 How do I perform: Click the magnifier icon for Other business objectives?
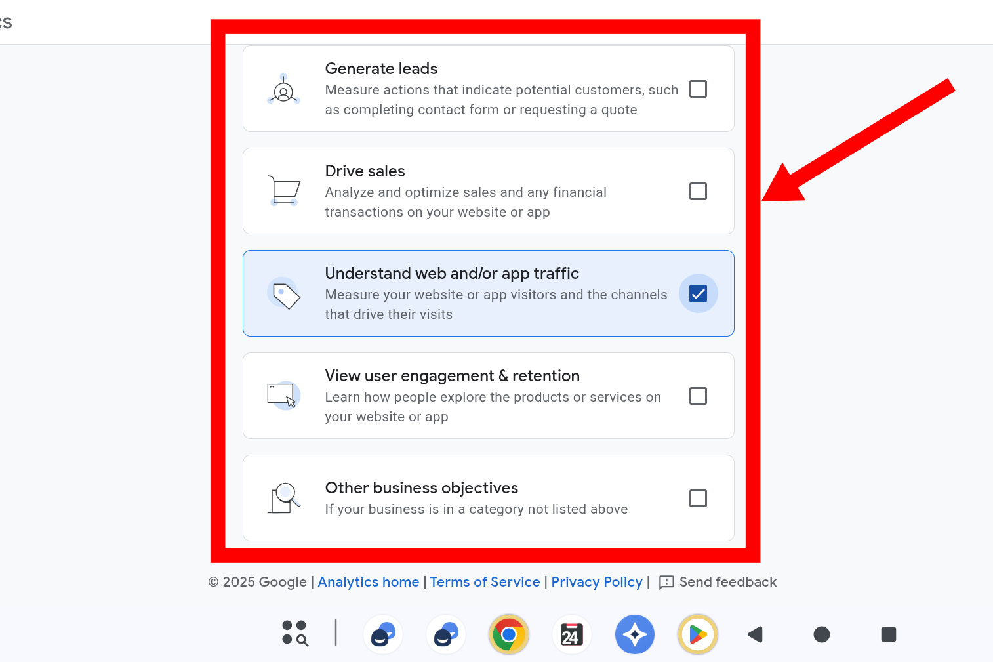point(284,498)
